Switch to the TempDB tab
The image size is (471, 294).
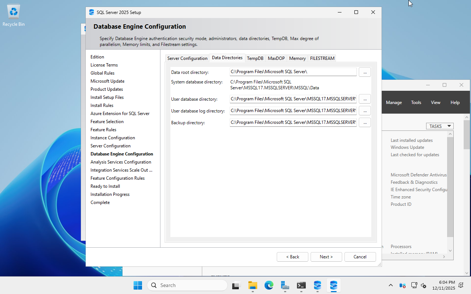pos(255,58)
